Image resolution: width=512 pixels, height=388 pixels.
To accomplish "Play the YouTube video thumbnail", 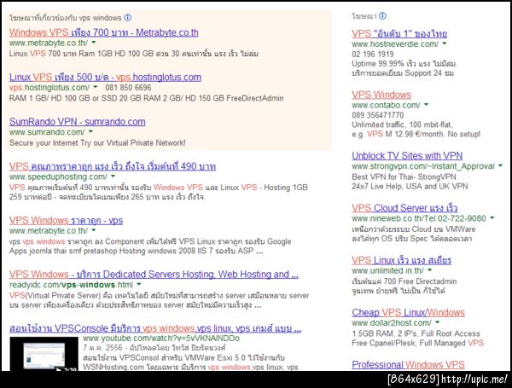I will pos(44,354).
